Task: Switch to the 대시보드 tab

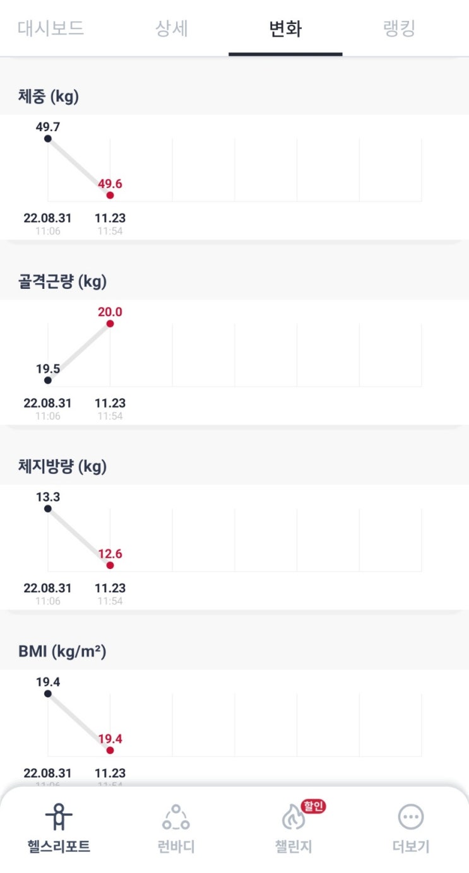Action: 50,28
